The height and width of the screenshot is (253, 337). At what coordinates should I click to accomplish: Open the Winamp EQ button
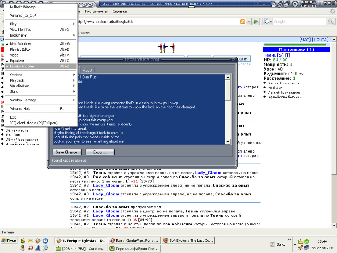click(295, 4)
